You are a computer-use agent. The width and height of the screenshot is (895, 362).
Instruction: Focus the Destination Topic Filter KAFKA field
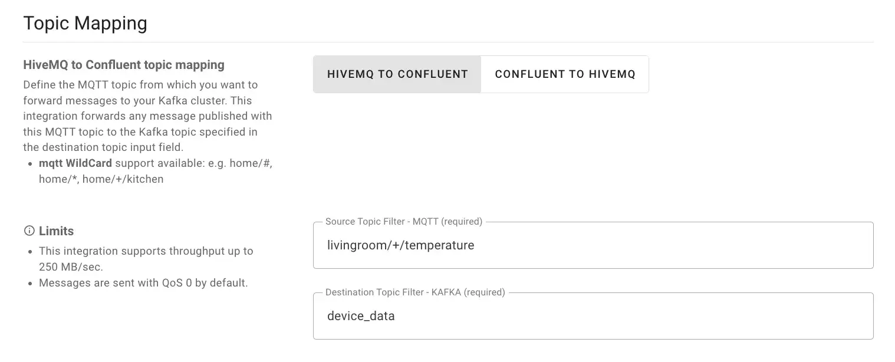tap(593, 316)
